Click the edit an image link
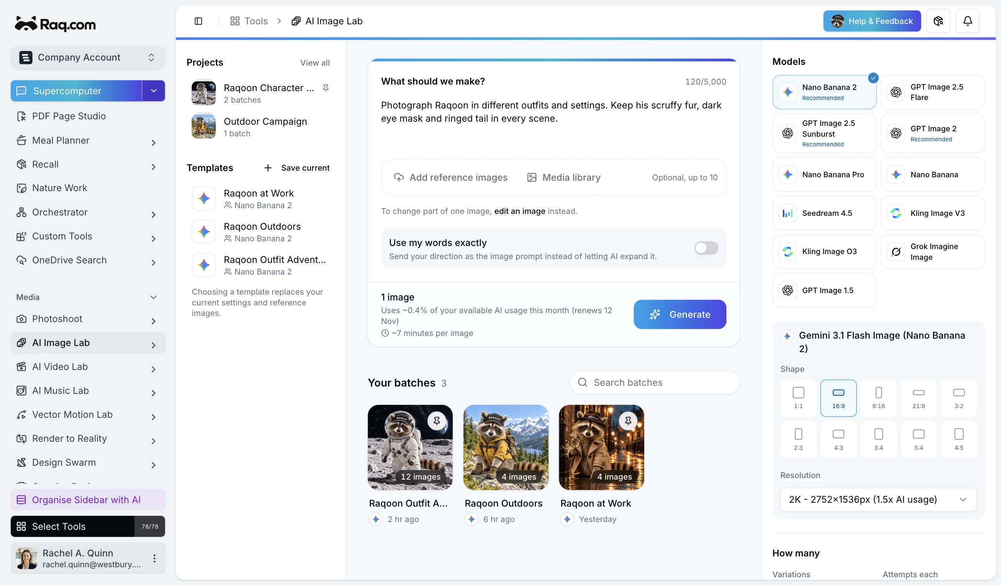Image resolution: width=1001 pixels, height=585 pixels. [519, 211]
